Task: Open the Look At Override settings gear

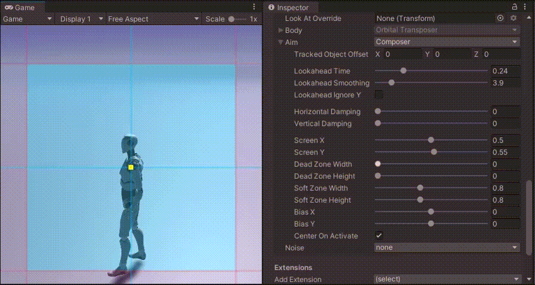Action: click(x=514, y=18)
